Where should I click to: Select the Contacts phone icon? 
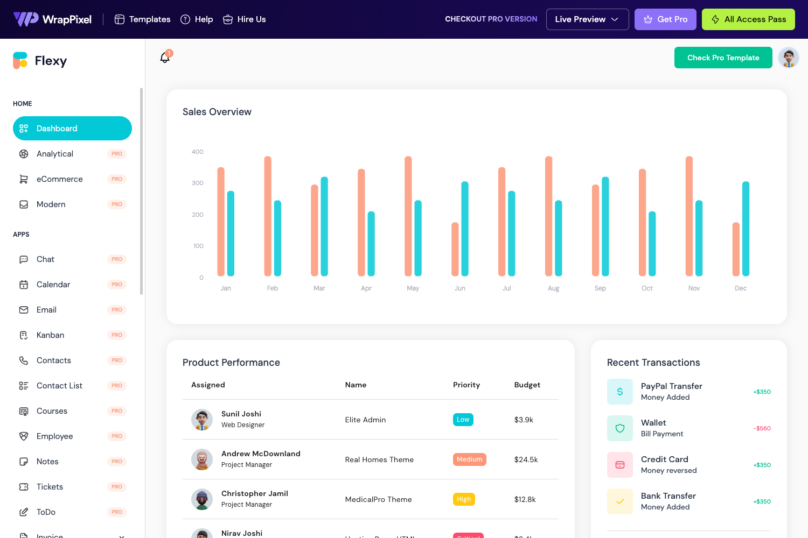click(24, 360)
